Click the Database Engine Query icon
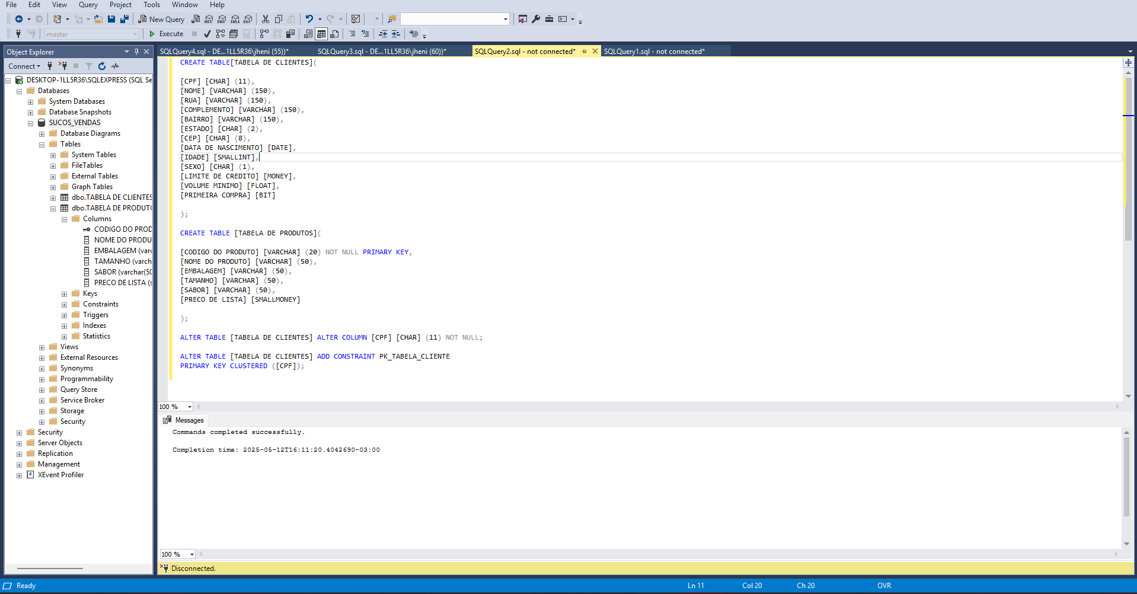 point(196,19)
